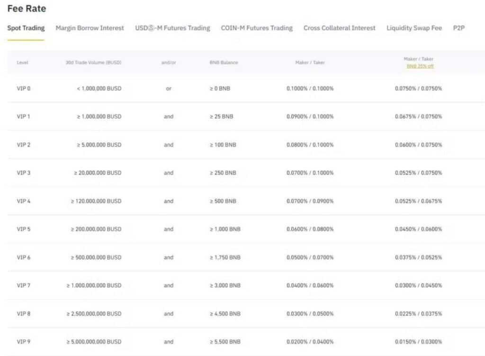
Task: Click the Fee Rate page title
Action: (26, 9)
